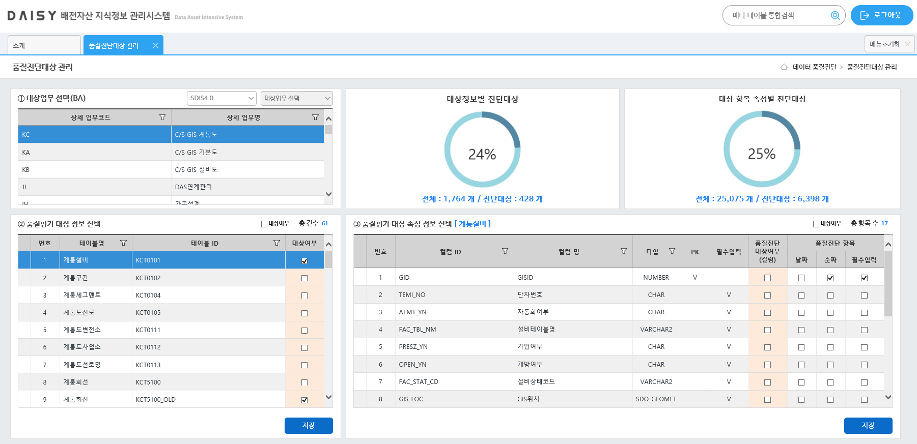
Task: Select the KB C/S GIS 설비도 row
Action: [171, 169]
